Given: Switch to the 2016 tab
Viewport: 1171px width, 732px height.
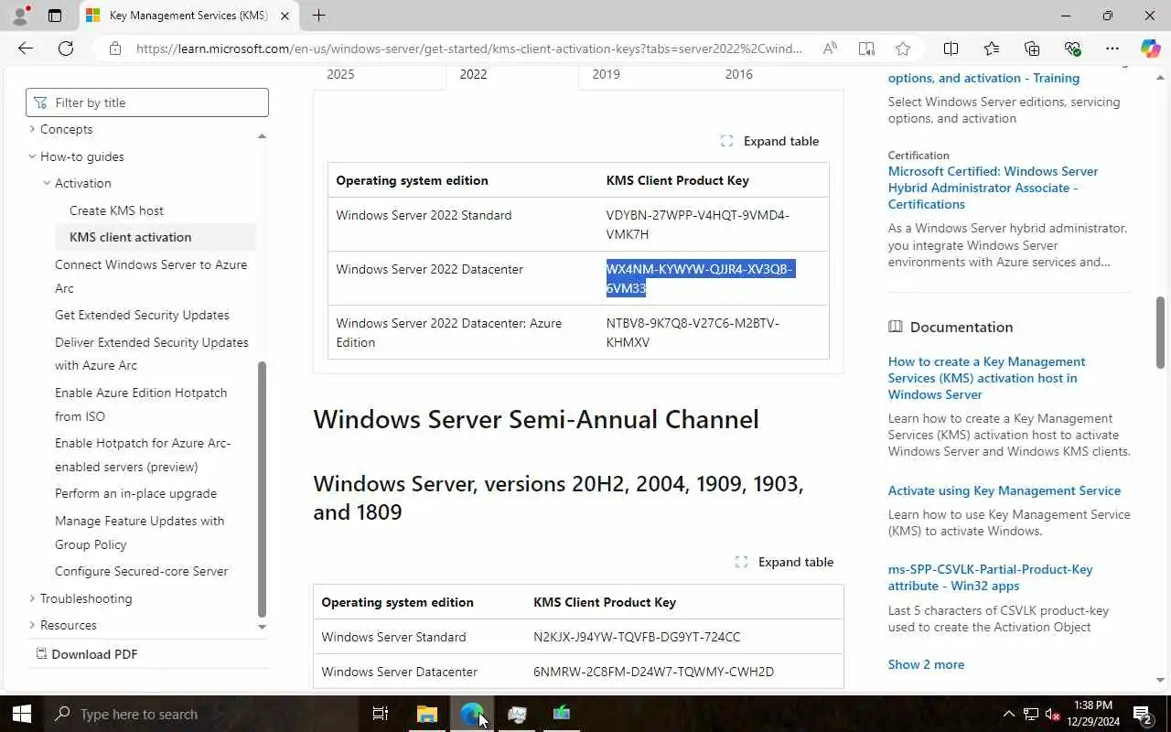Looking at the screenshot, I should [x=738, y=74].
